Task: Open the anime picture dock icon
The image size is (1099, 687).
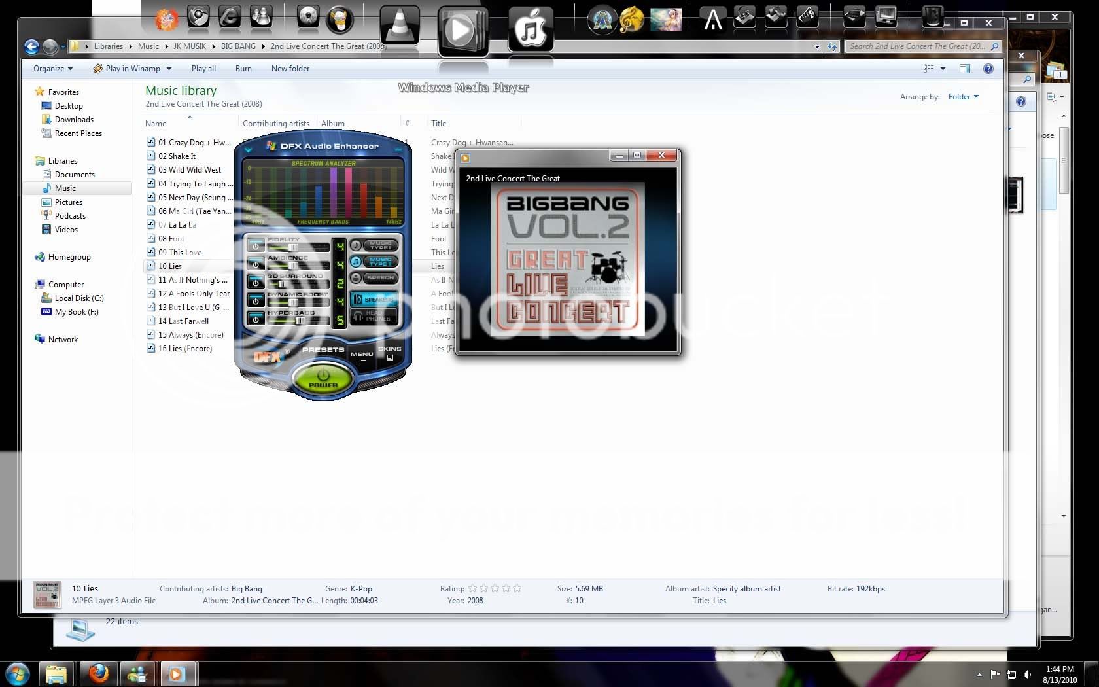Action: click(665, 20)
